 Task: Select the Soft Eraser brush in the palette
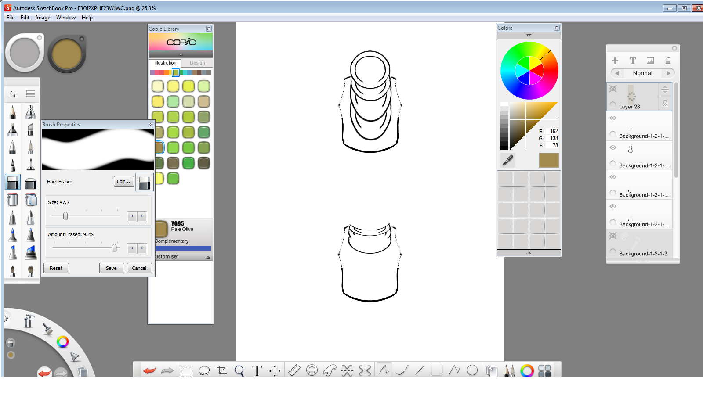[30, 182]
